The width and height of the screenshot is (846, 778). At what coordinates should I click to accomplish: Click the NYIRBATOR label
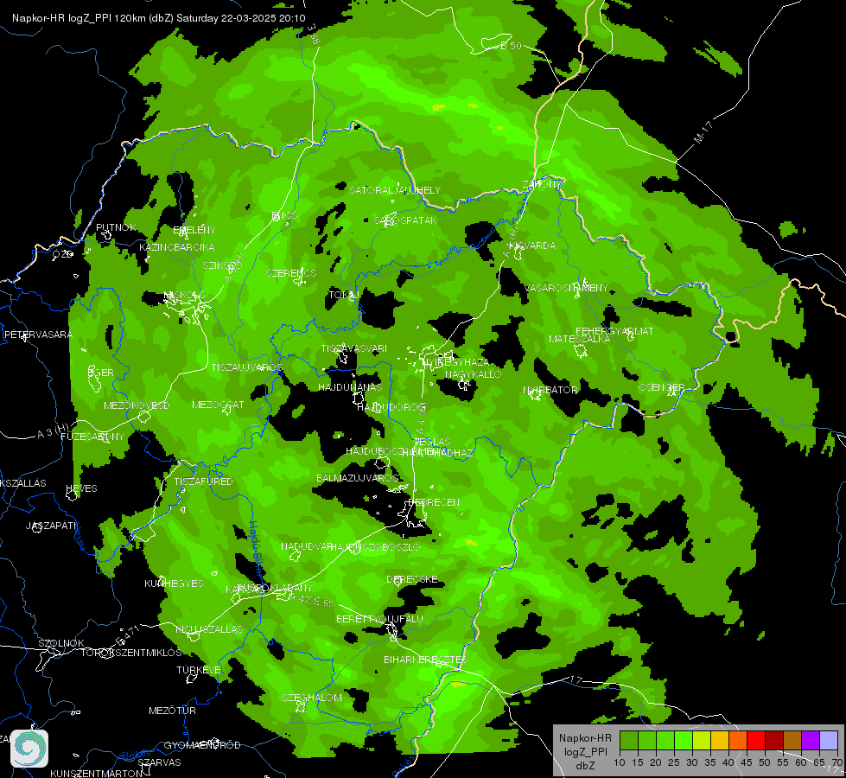[550, 390]
